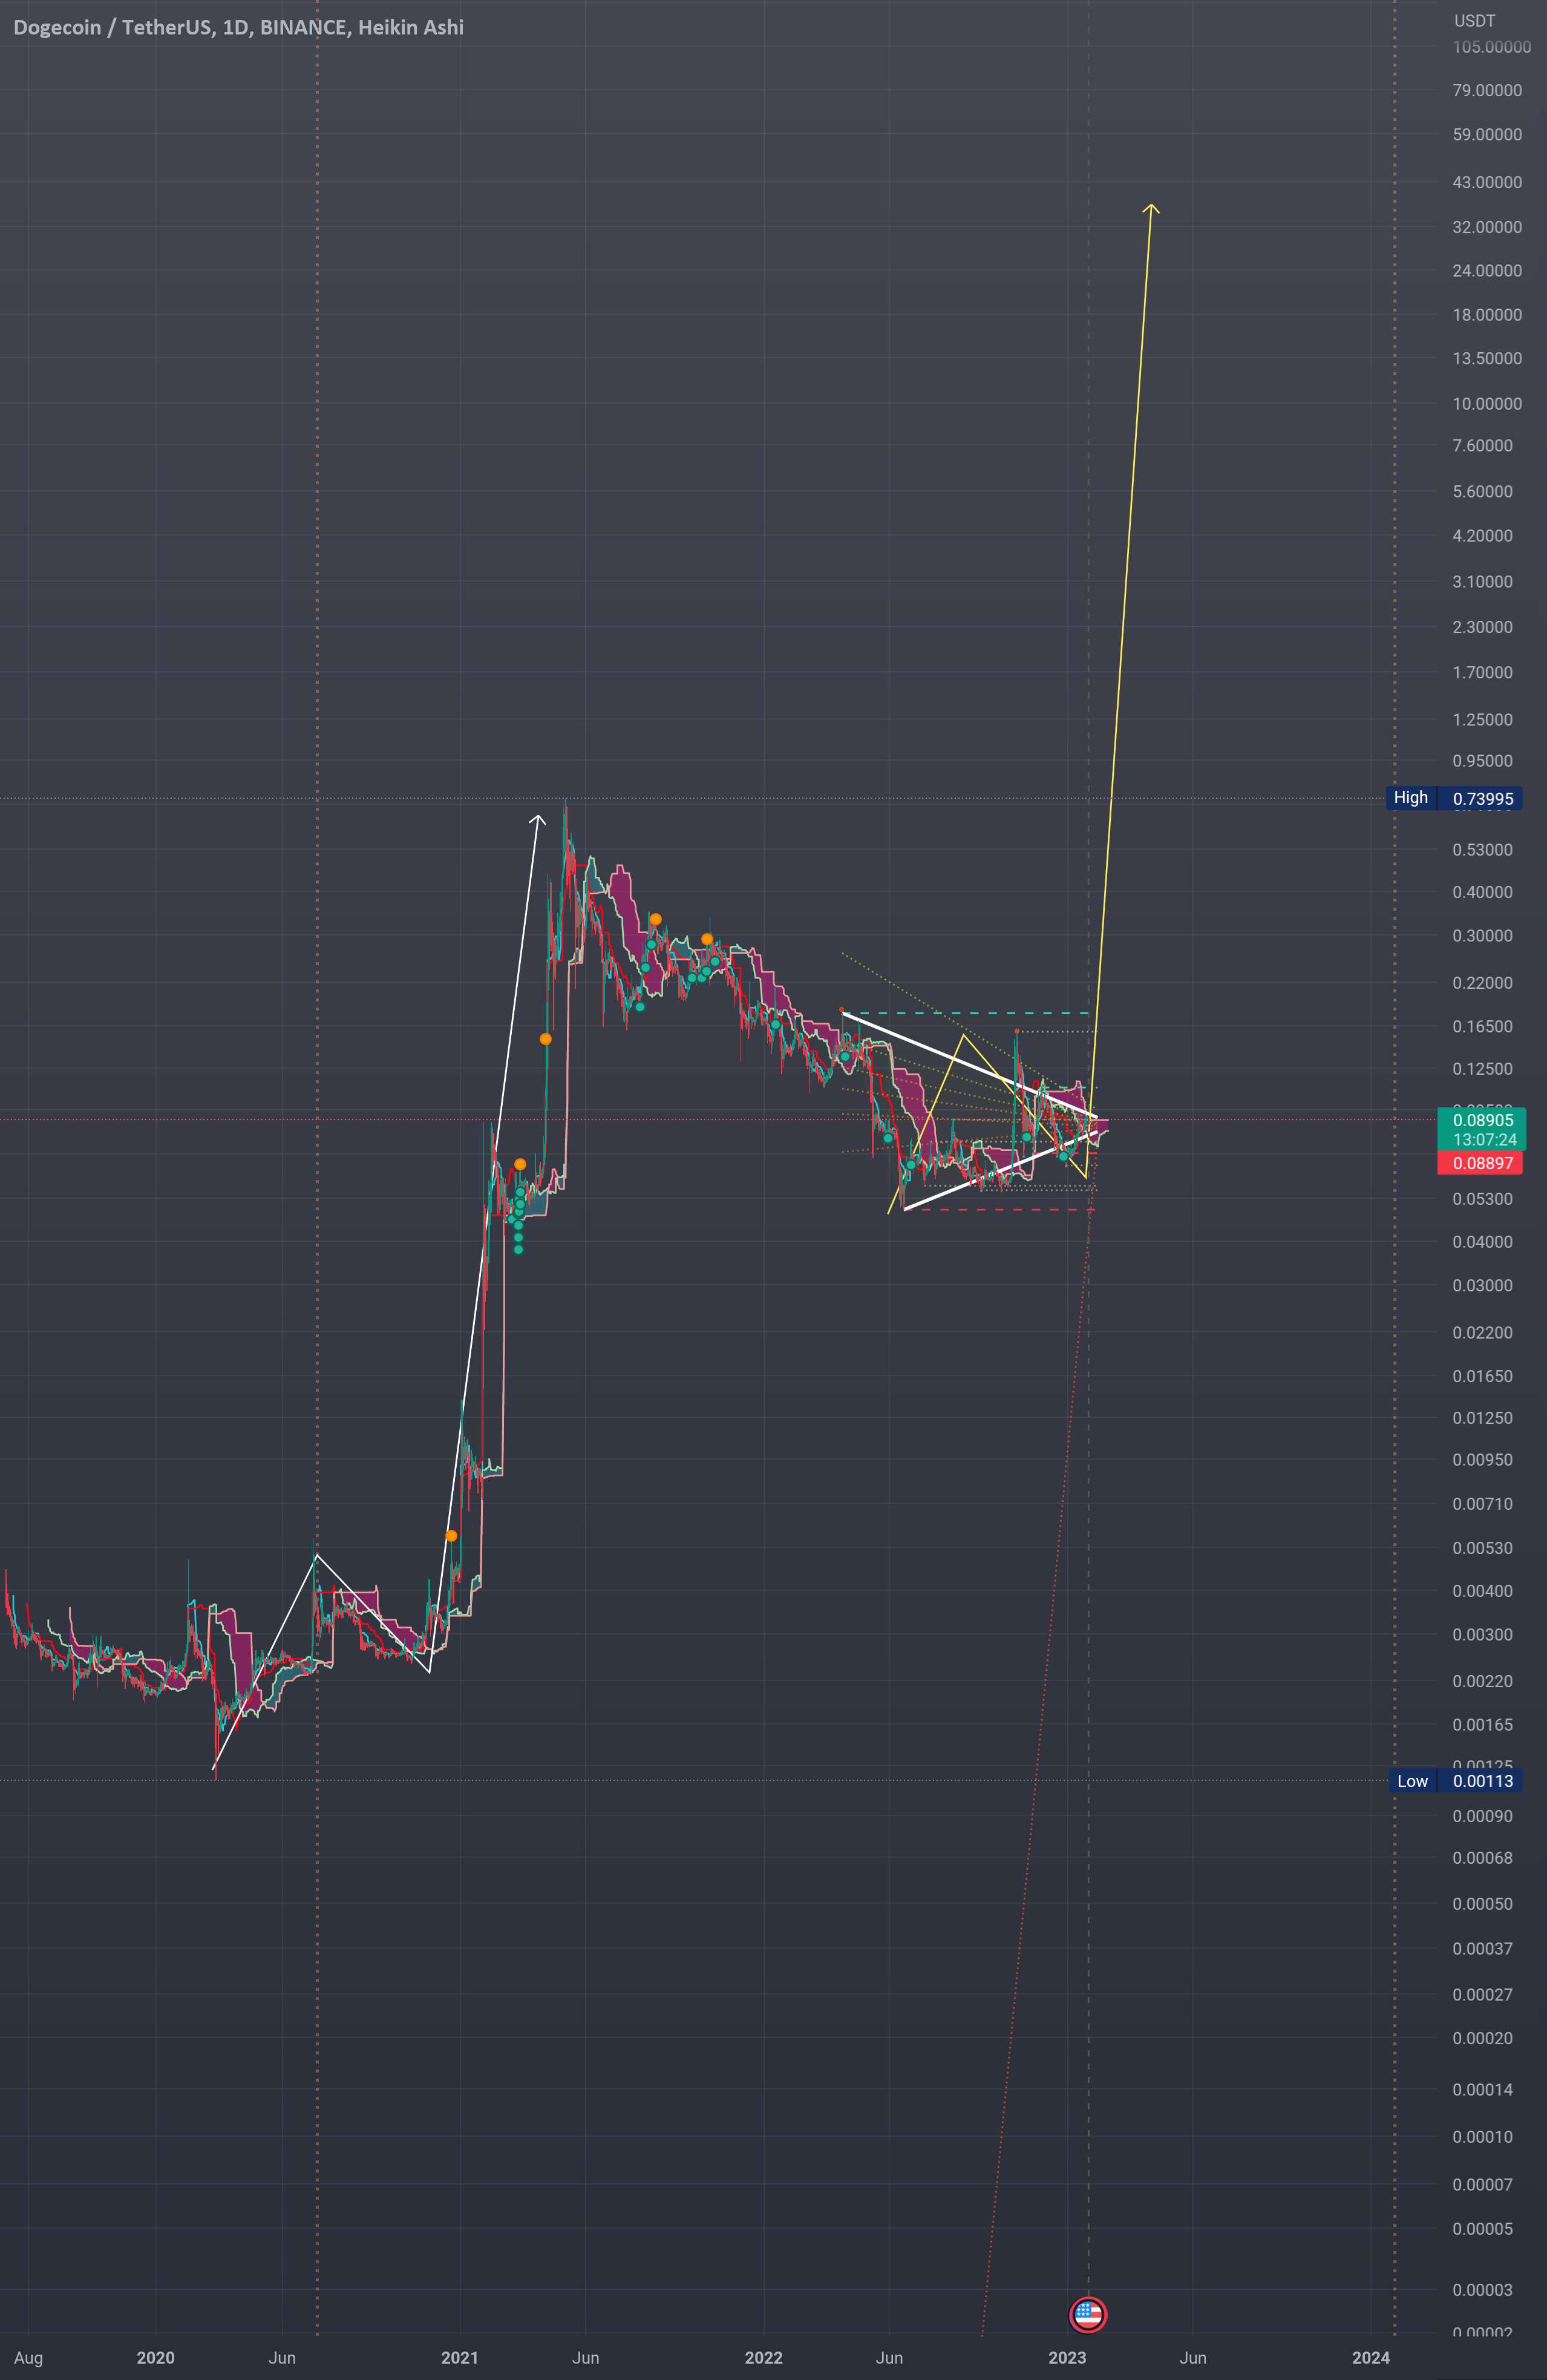Image resolution: width=1547 pixels, height=2380 pixels.
Task: Click the 43.00000 price axis value
Action: coord(1487,182)
